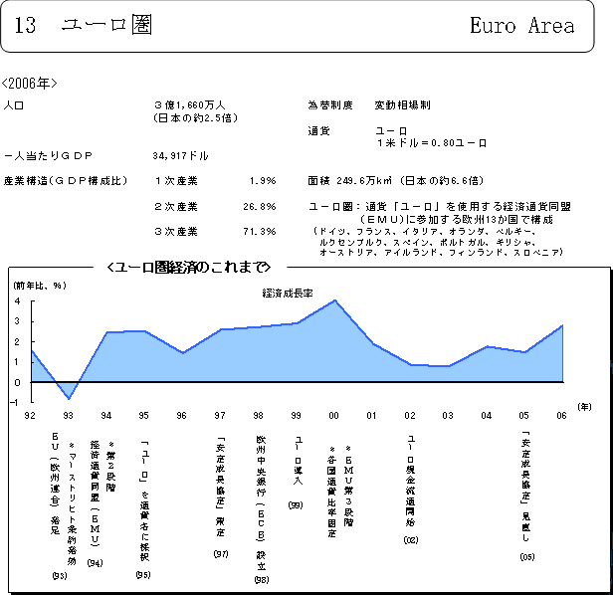Select the vertical 'ユーロ導入' annotation
Viewport: 613px width, 595px height.
pyautogui.click(x=298, y=461)
